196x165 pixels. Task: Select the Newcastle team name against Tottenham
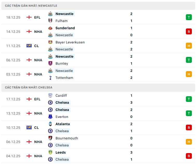[64, 71]
